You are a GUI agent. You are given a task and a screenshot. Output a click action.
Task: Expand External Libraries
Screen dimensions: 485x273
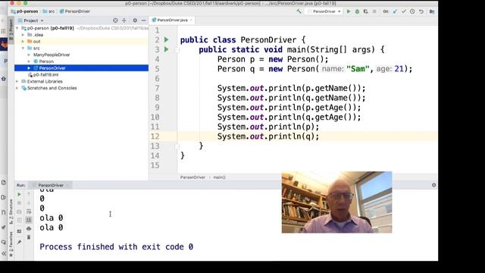17,81
